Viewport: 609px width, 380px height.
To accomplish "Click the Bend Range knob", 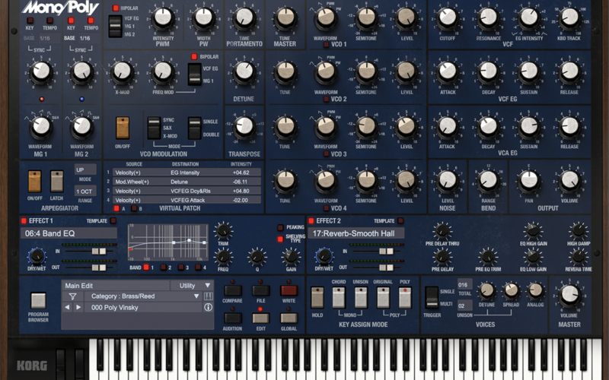I will point(488,180).
